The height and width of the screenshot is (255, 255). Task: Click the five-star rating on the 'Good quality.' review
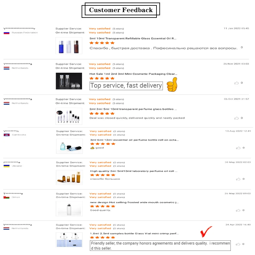(102, 206)
